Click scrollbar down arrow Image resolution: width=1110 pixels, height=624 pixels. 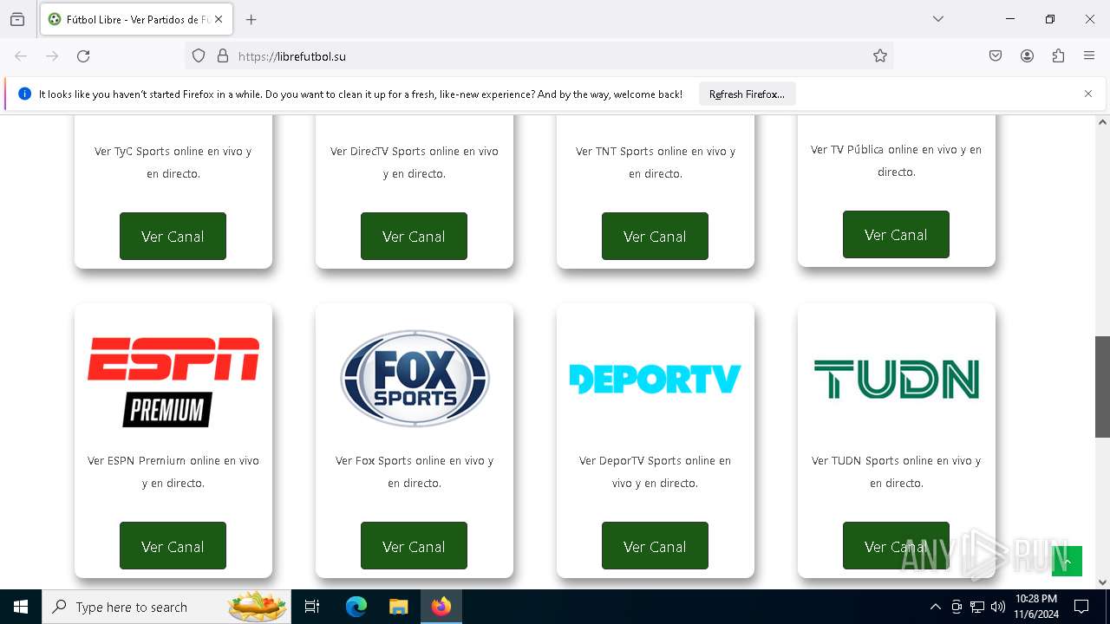[1102, 582]
